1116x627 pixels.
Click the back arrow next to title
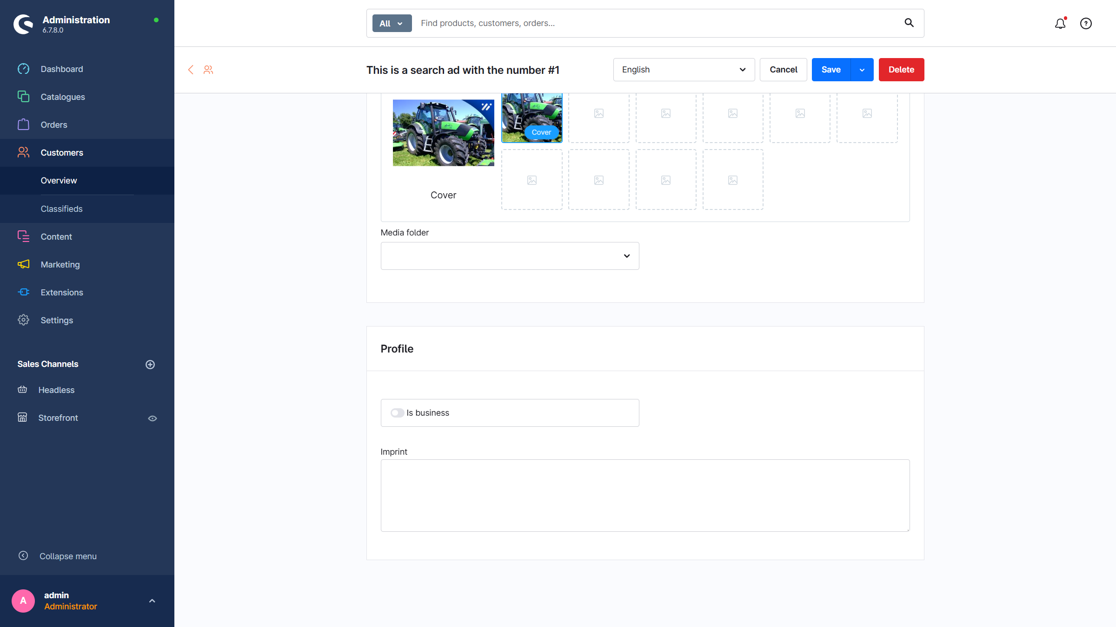pyautogui.click(x=191, y=70)
